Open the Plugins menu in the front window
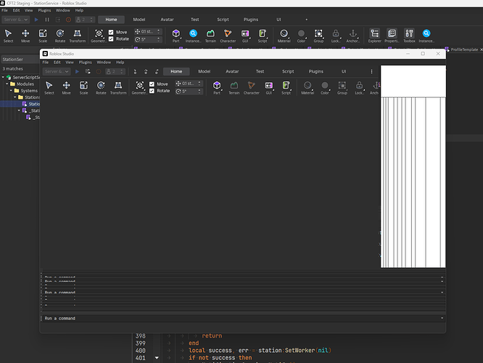 (x=85, y=62)
